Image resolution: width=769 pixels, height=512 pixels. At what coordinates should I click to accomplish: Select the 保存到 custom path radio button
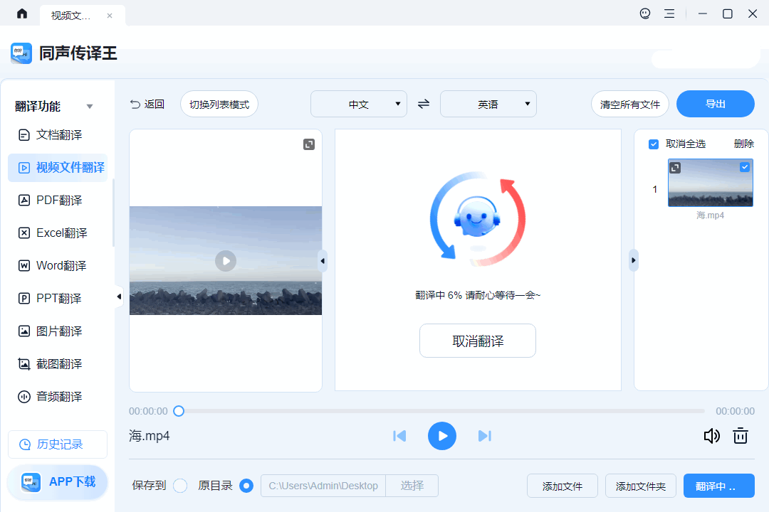180,486
